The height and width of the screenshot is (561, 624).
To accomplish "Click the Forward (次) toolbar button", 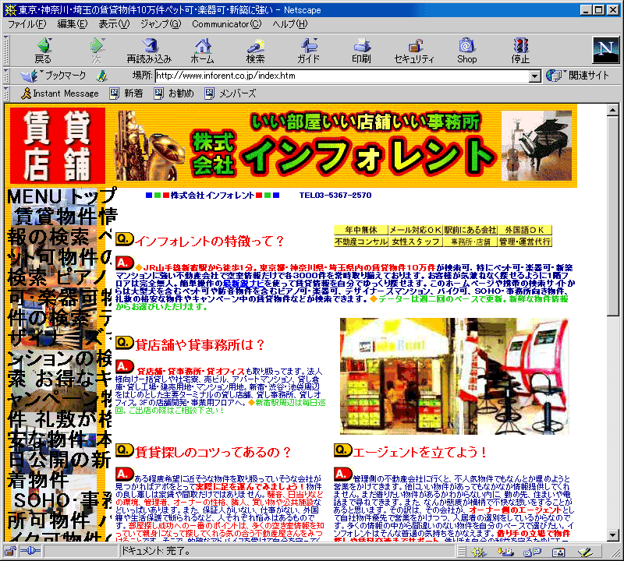I will 97,51.
